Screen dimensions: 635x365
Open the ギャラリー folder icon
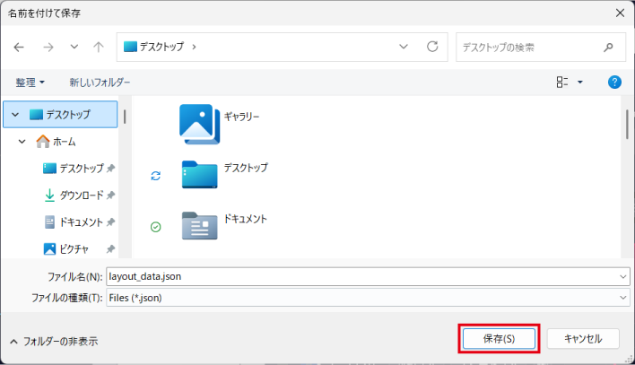click(x=199, y=124)
